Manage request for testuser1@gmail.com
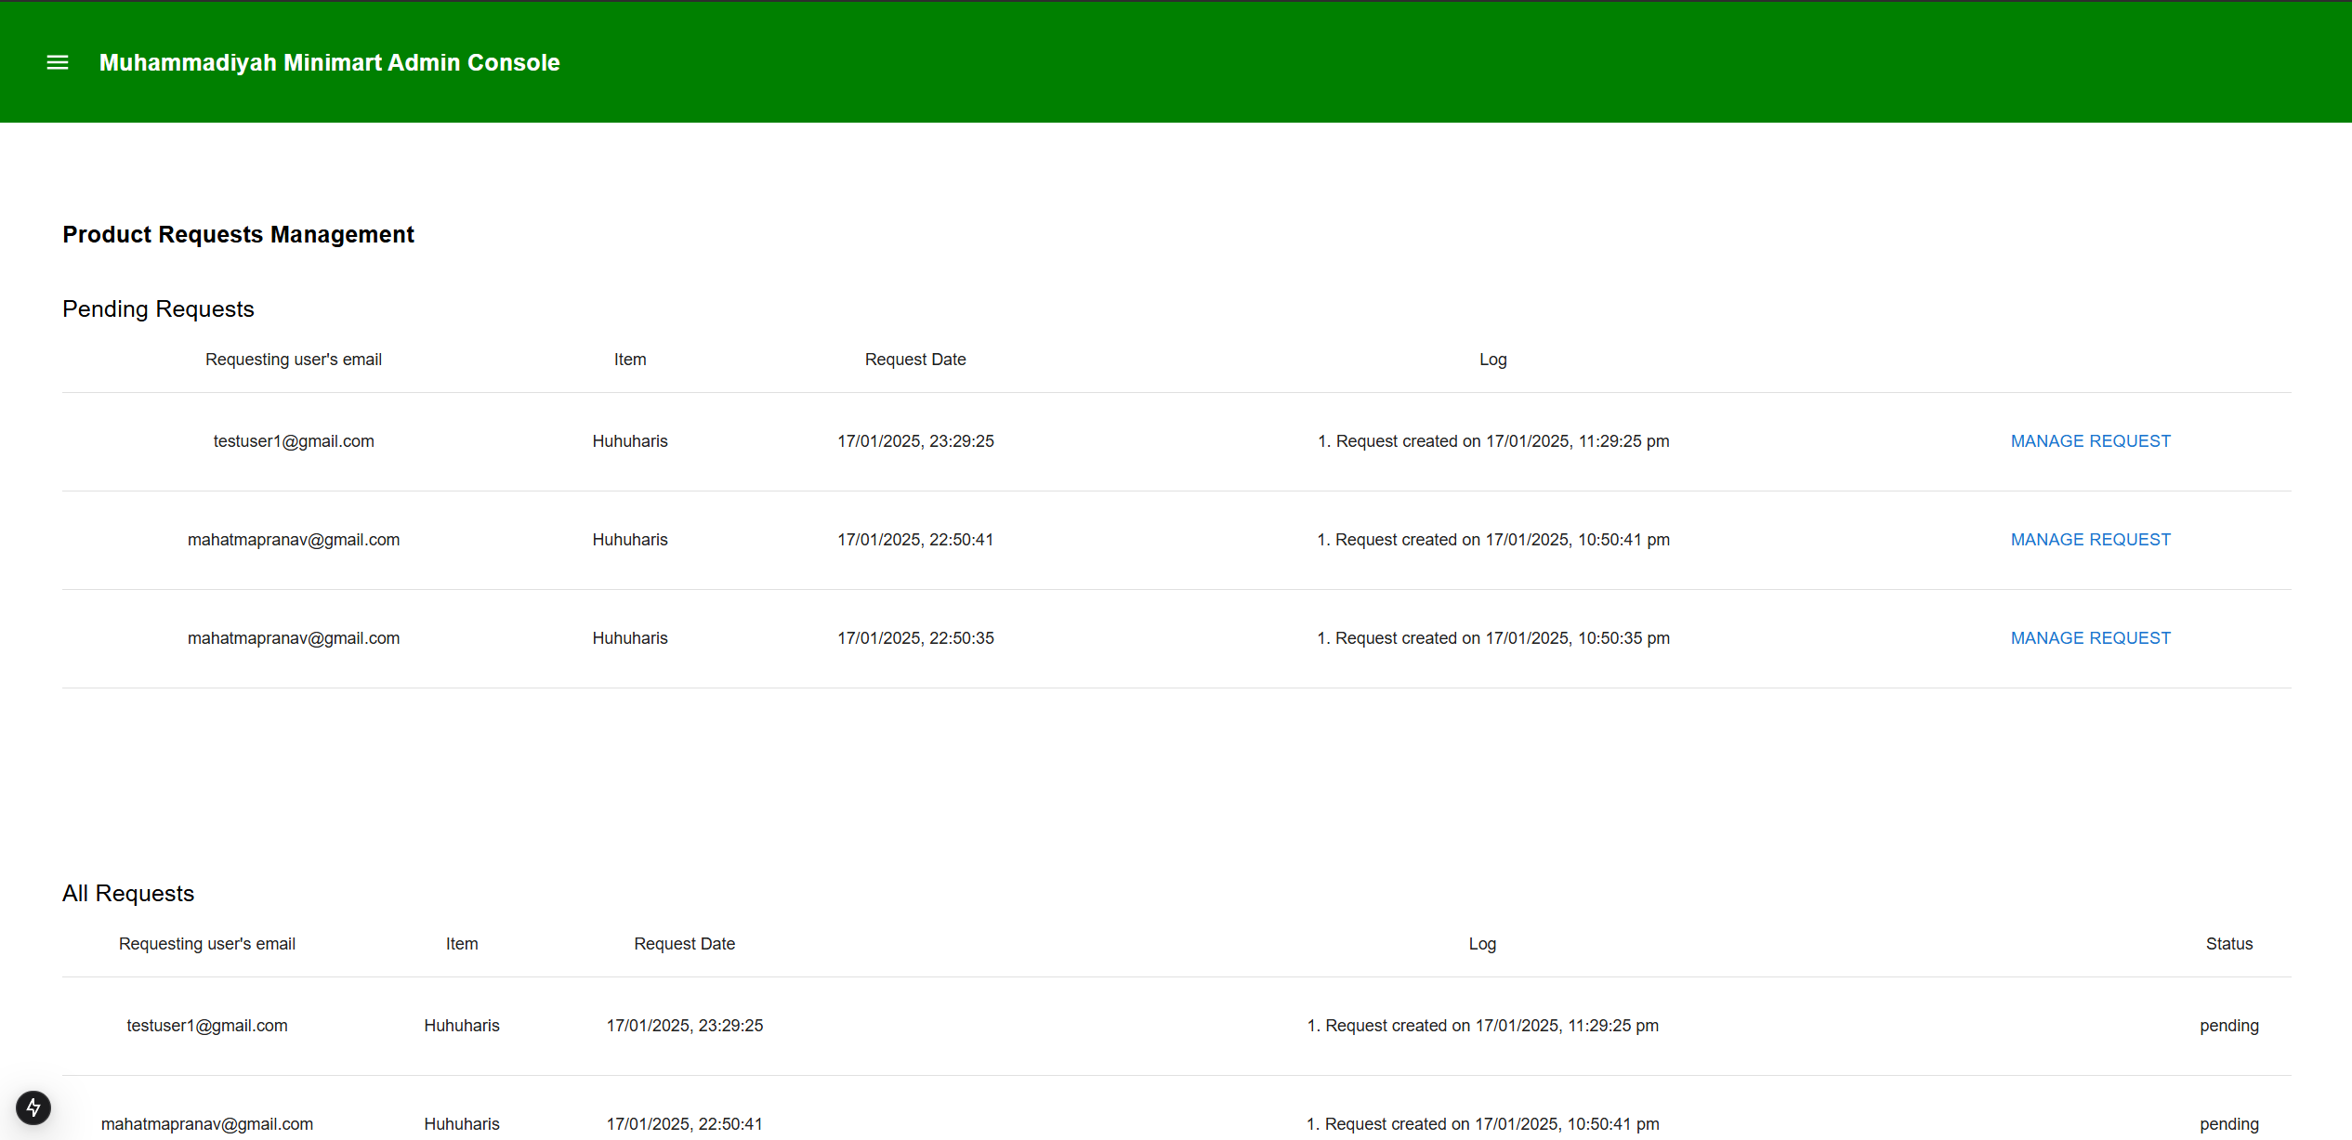The width and height of the screenshot is (2352, 1140). (2090, 441)
